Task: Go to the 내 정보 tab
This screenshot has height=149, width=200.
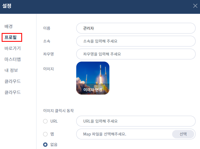Action: click(11, 70)
